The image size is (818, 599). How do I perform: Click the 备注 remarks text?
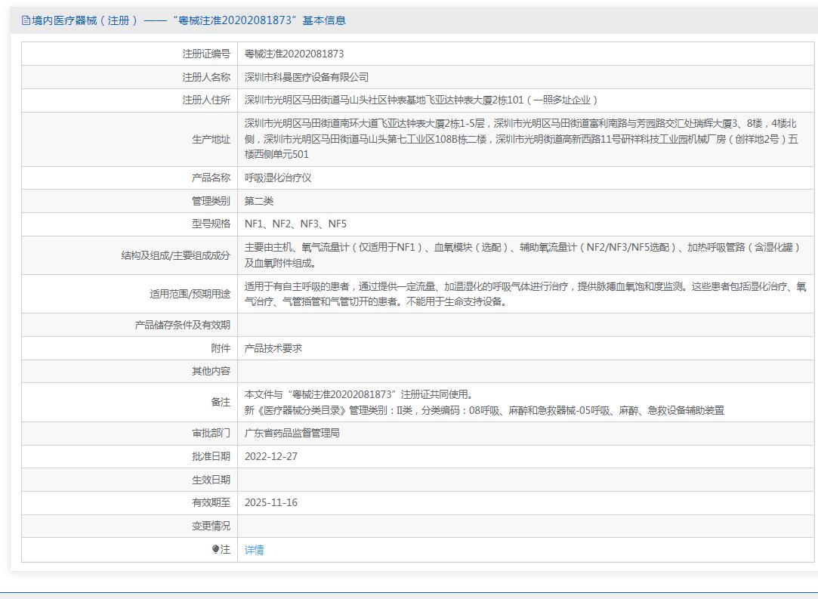pos(483,402)
